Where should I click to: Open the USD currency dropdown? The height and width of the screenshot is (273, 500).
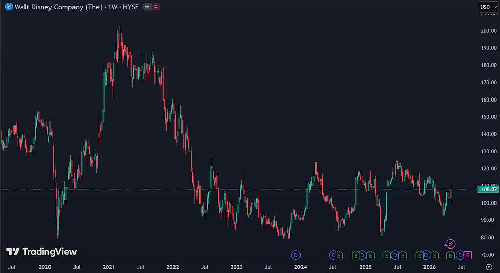(x=489, y=7)
